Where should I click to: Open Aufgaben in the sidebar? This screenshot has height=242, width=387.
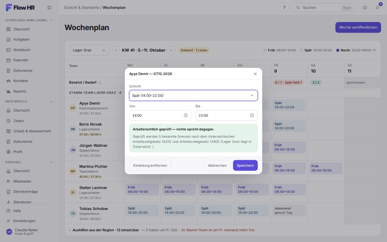pos(29,40)
